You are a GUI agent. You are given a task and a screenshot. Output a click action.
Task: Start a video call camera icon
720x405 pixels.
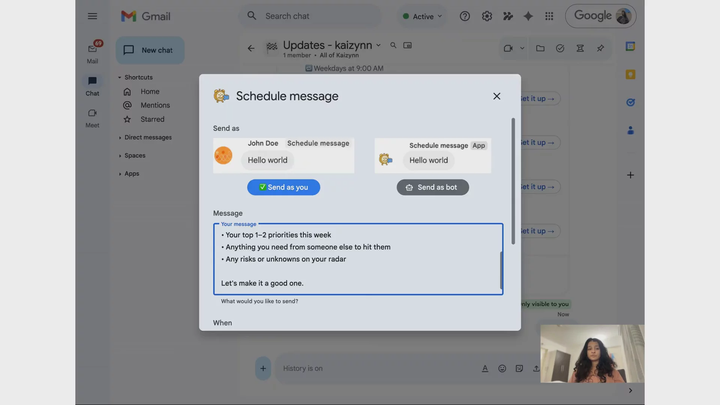(508, 48)
